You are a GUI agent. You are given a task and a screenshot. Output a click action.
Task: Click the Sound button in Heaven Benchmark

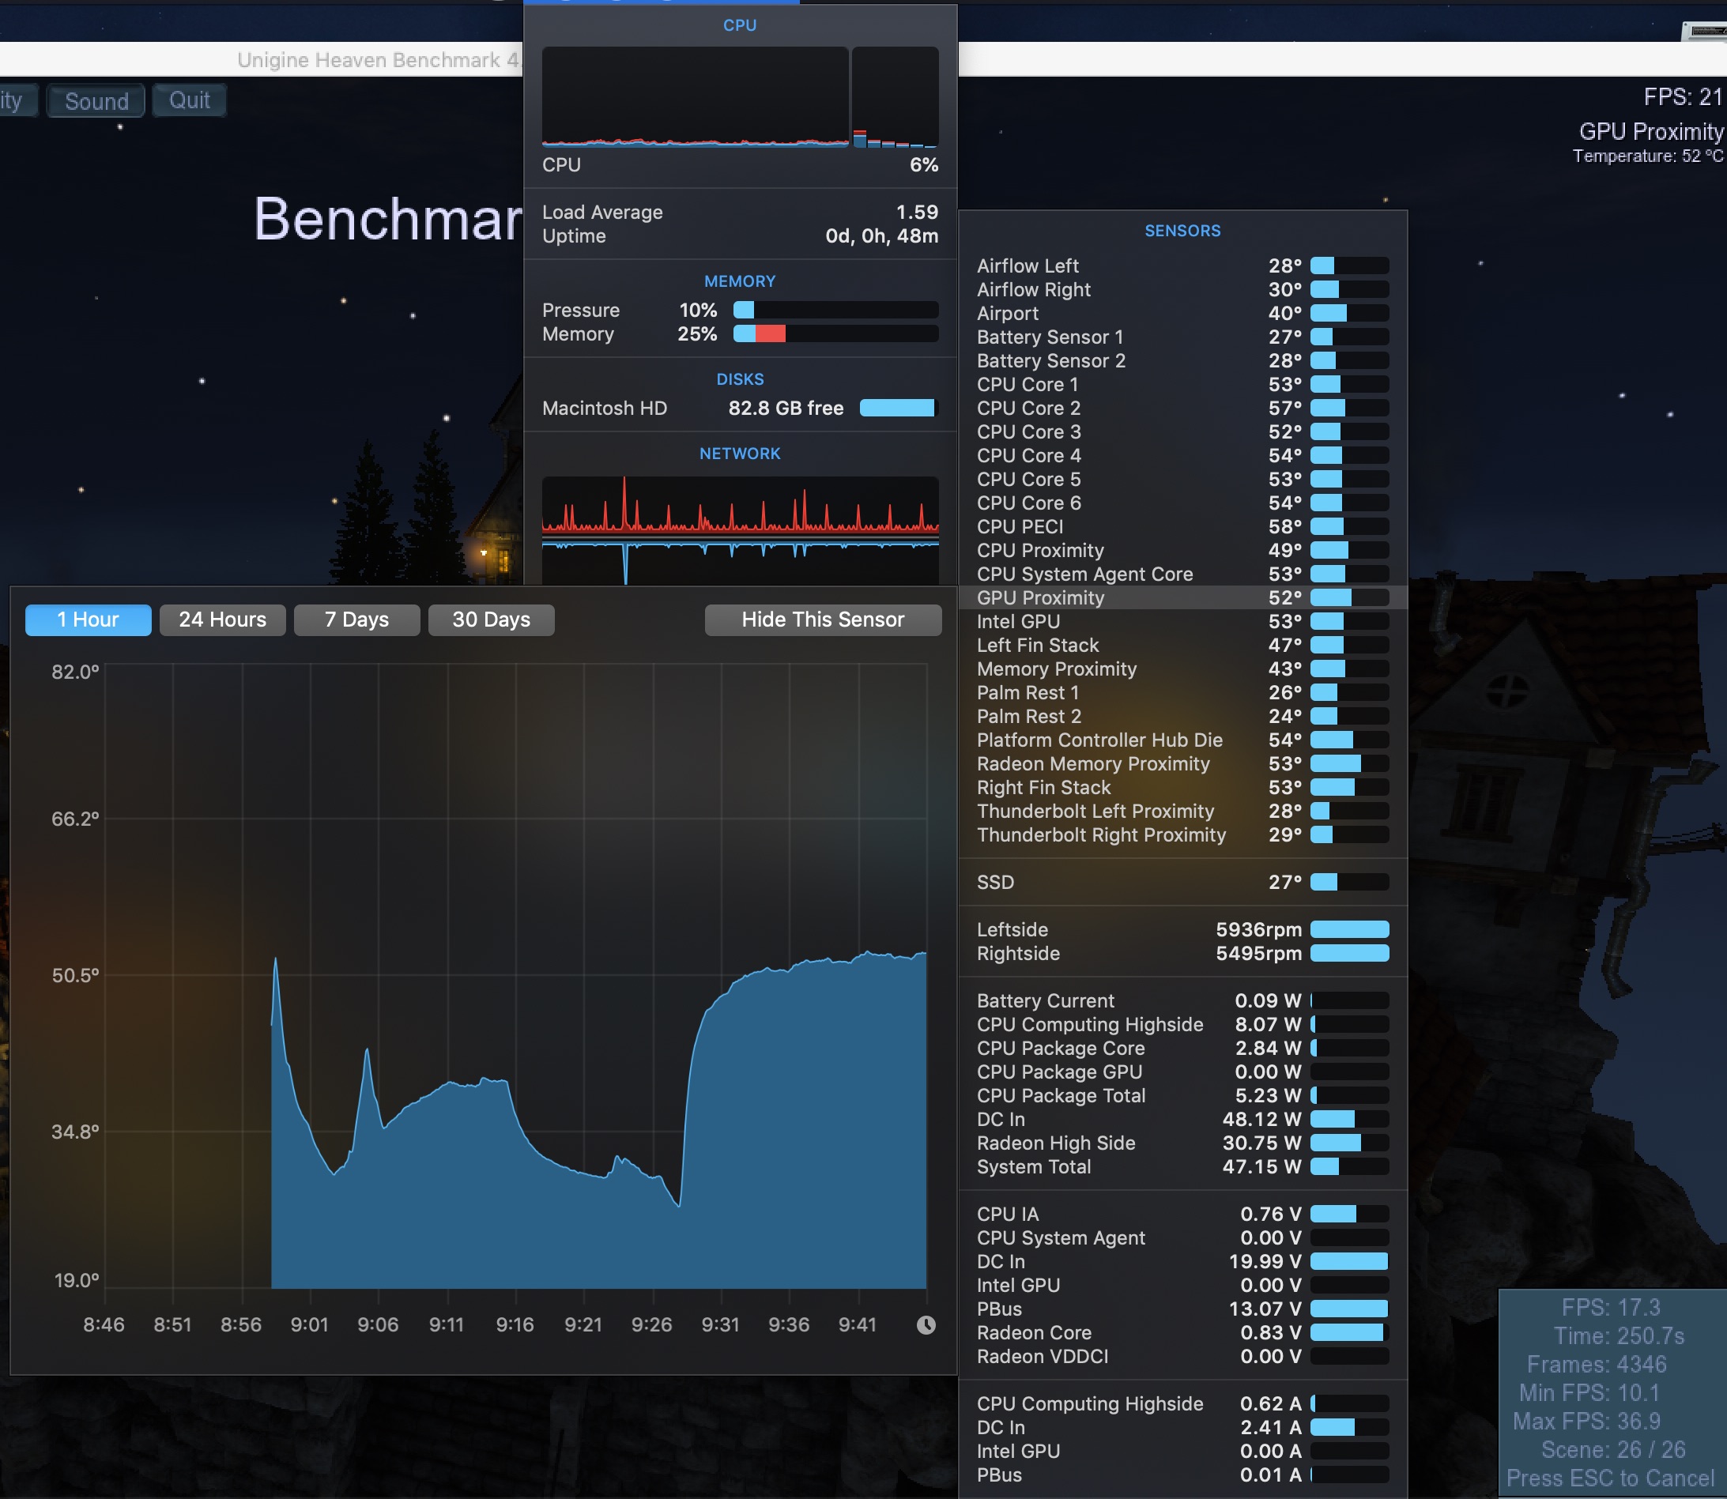pyautogui.click(x=96, y=101)
